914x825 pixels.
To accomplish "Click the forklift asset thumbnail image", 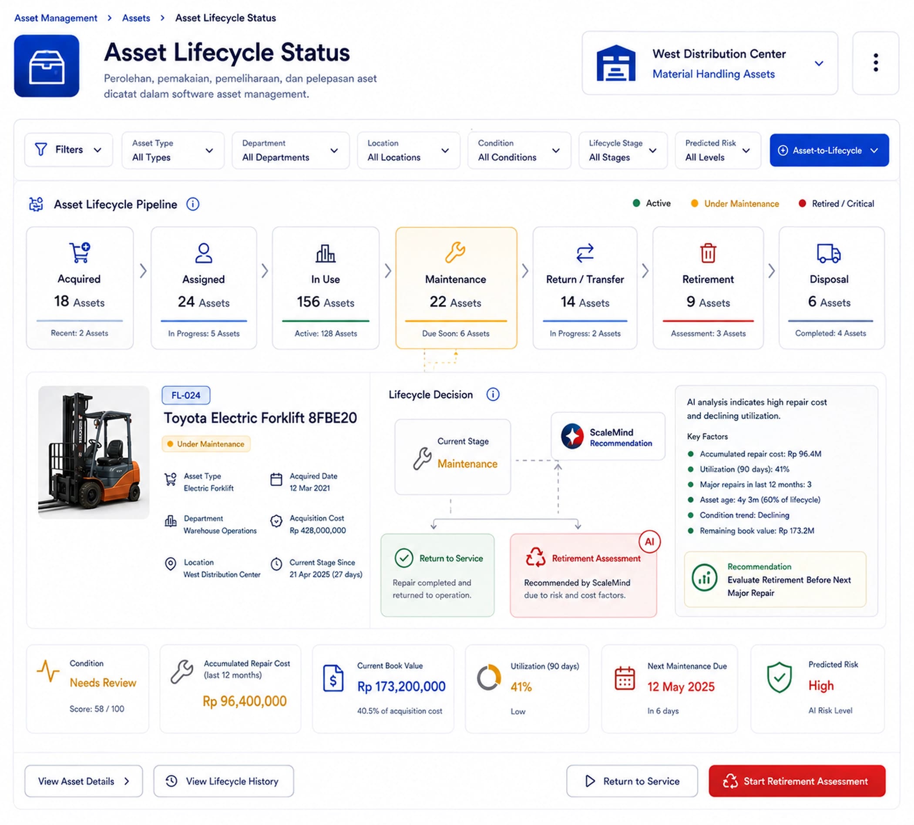I will click(94, 453).
